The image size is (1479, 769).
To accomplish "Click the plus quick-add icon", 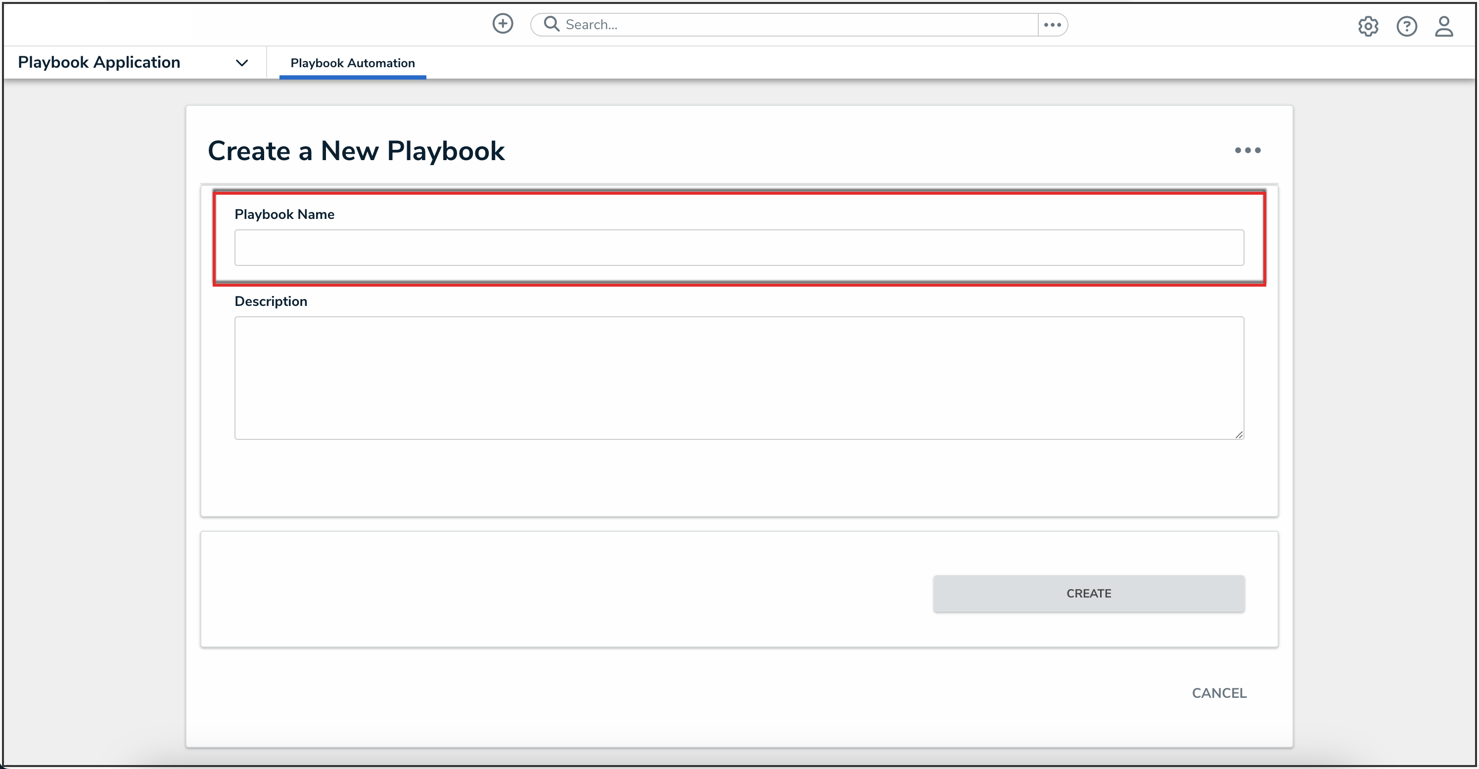I will click(x=503, y=24).
